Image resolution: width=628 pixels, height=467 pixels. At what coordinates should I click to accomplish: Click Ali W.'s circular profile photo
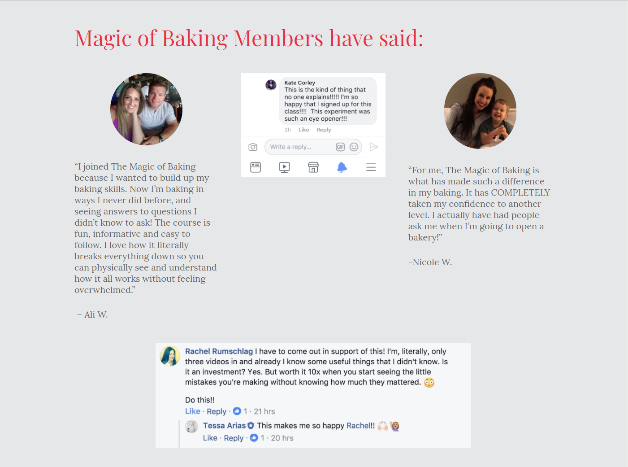tap(146, 109)
